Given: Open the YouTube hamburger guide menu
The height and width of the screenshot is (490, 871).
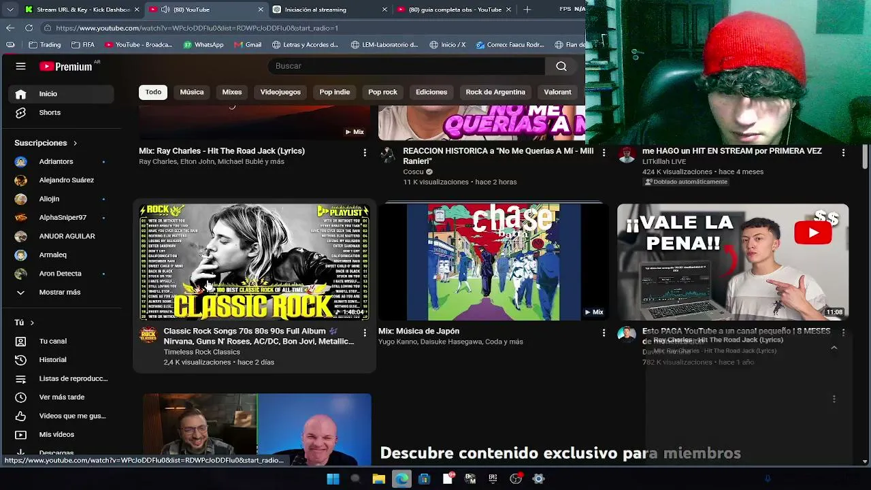Looking at the screenshot, I should [x=20, y=66].
